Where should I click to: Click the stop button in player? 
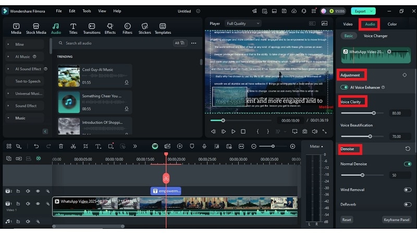coord(243,132)
